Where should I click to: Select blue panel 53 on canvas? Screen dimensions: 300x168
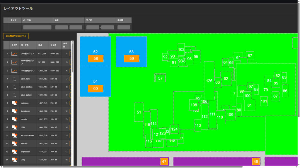[x=132, y=52]
